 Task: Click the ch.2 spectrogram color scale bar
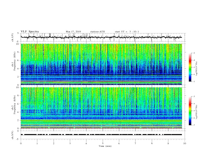[190, 111]
